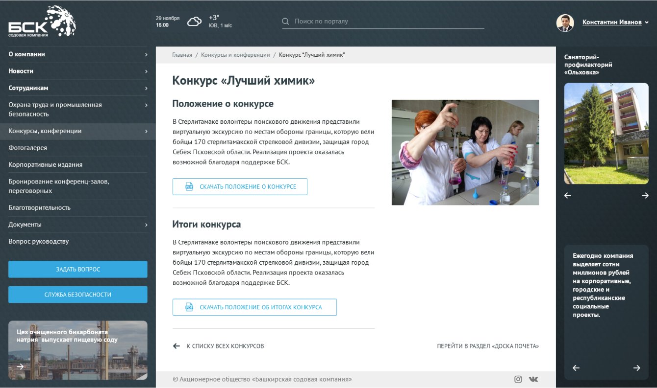Open the «Ольховка» sanatorium building photo
The width and height of the screenshot is (657, 388).
(606, 134)
